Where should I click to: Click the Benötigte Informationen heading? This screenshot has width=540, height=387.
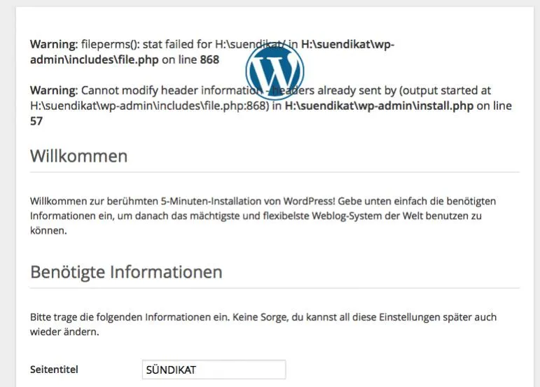click(x=126, y=272)
